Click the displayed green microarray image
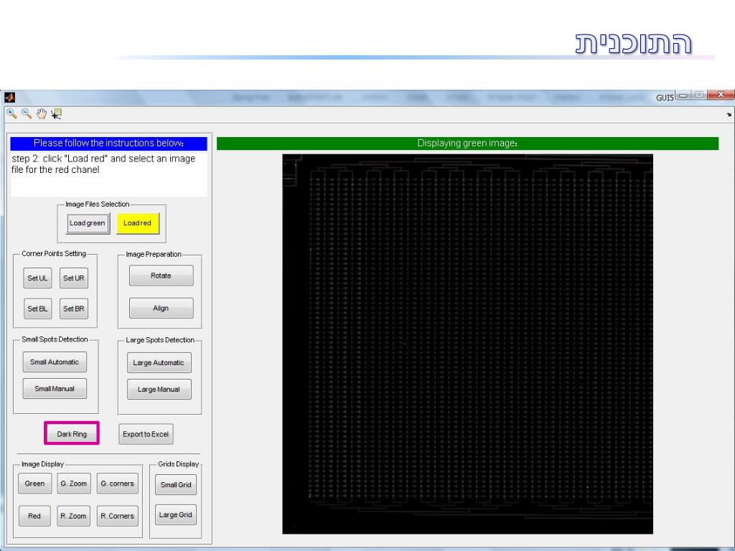735x551 pixels. [x=467, y=344]
